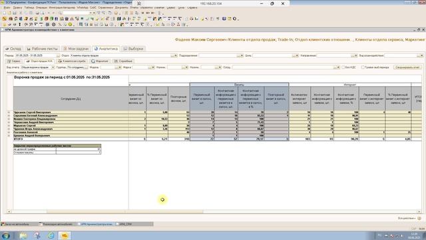426x240 pixels.
Task: Clear the Вид взаимодействия field with its X button
Action: pos(421,55)
